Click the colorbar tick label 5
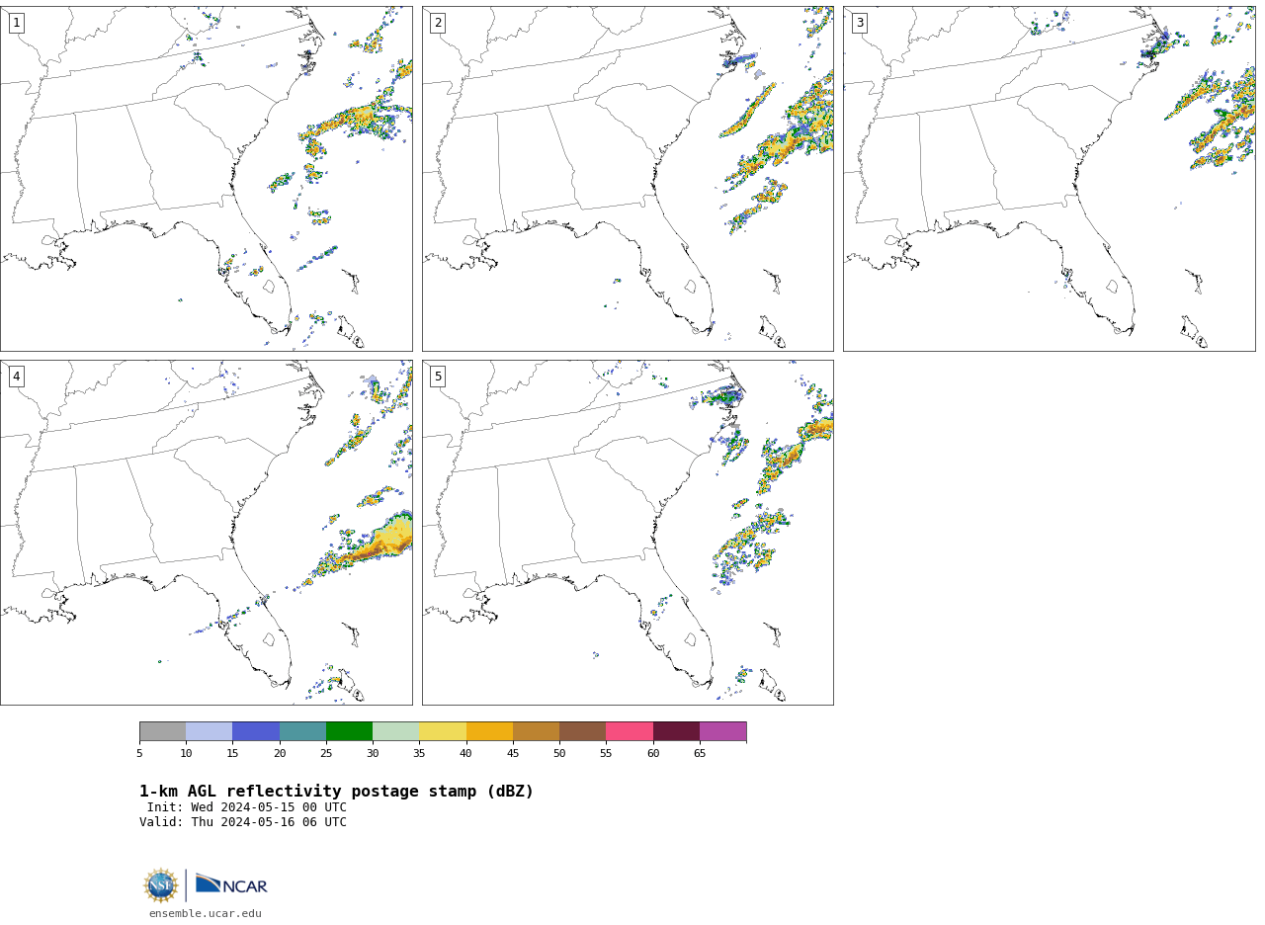The width and height of the screenshot is (1265, 925). (139, 754)
